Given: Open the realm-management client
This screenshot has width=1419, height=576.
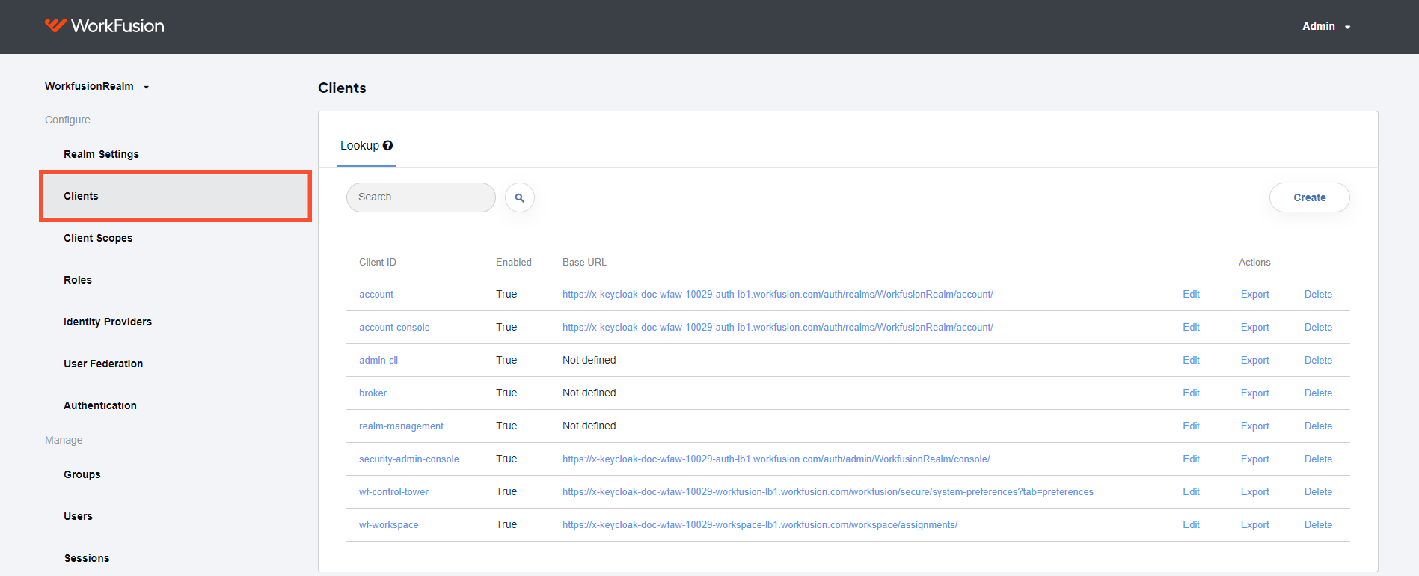Looking at the screenshot, I should 401,426.
